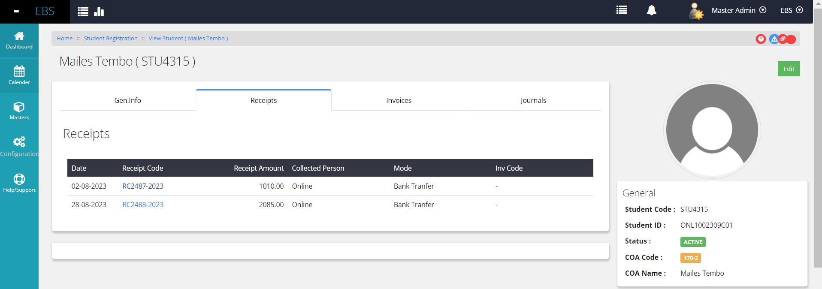
Task: Click the red paperclip attachment icon
Action: point(783,39)
